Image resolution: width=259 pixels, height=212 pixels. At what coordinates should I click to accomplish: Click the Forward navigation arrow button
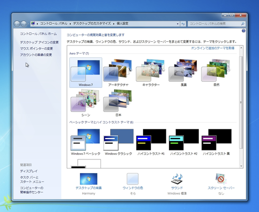[x=24, y=24]
